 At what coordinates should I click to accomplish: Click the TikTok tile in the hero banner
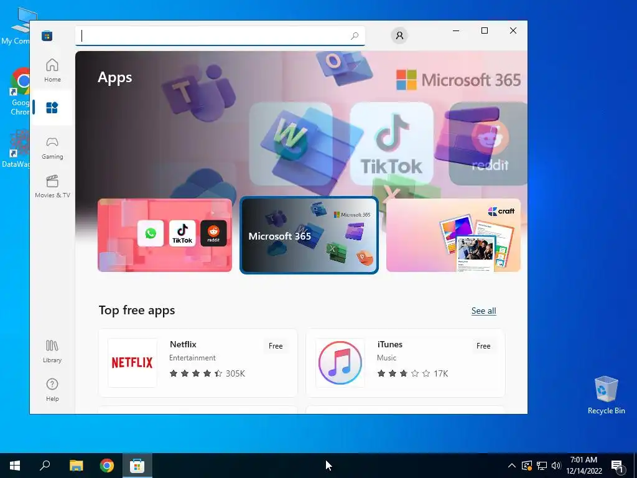(392, 144)
